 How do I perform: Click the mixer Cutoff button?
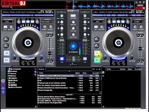[x=73, y=16]
